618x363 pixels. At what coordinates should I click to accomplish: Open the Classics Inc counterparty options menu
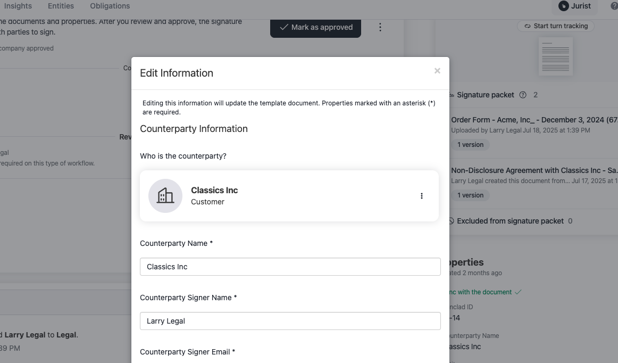422,196
